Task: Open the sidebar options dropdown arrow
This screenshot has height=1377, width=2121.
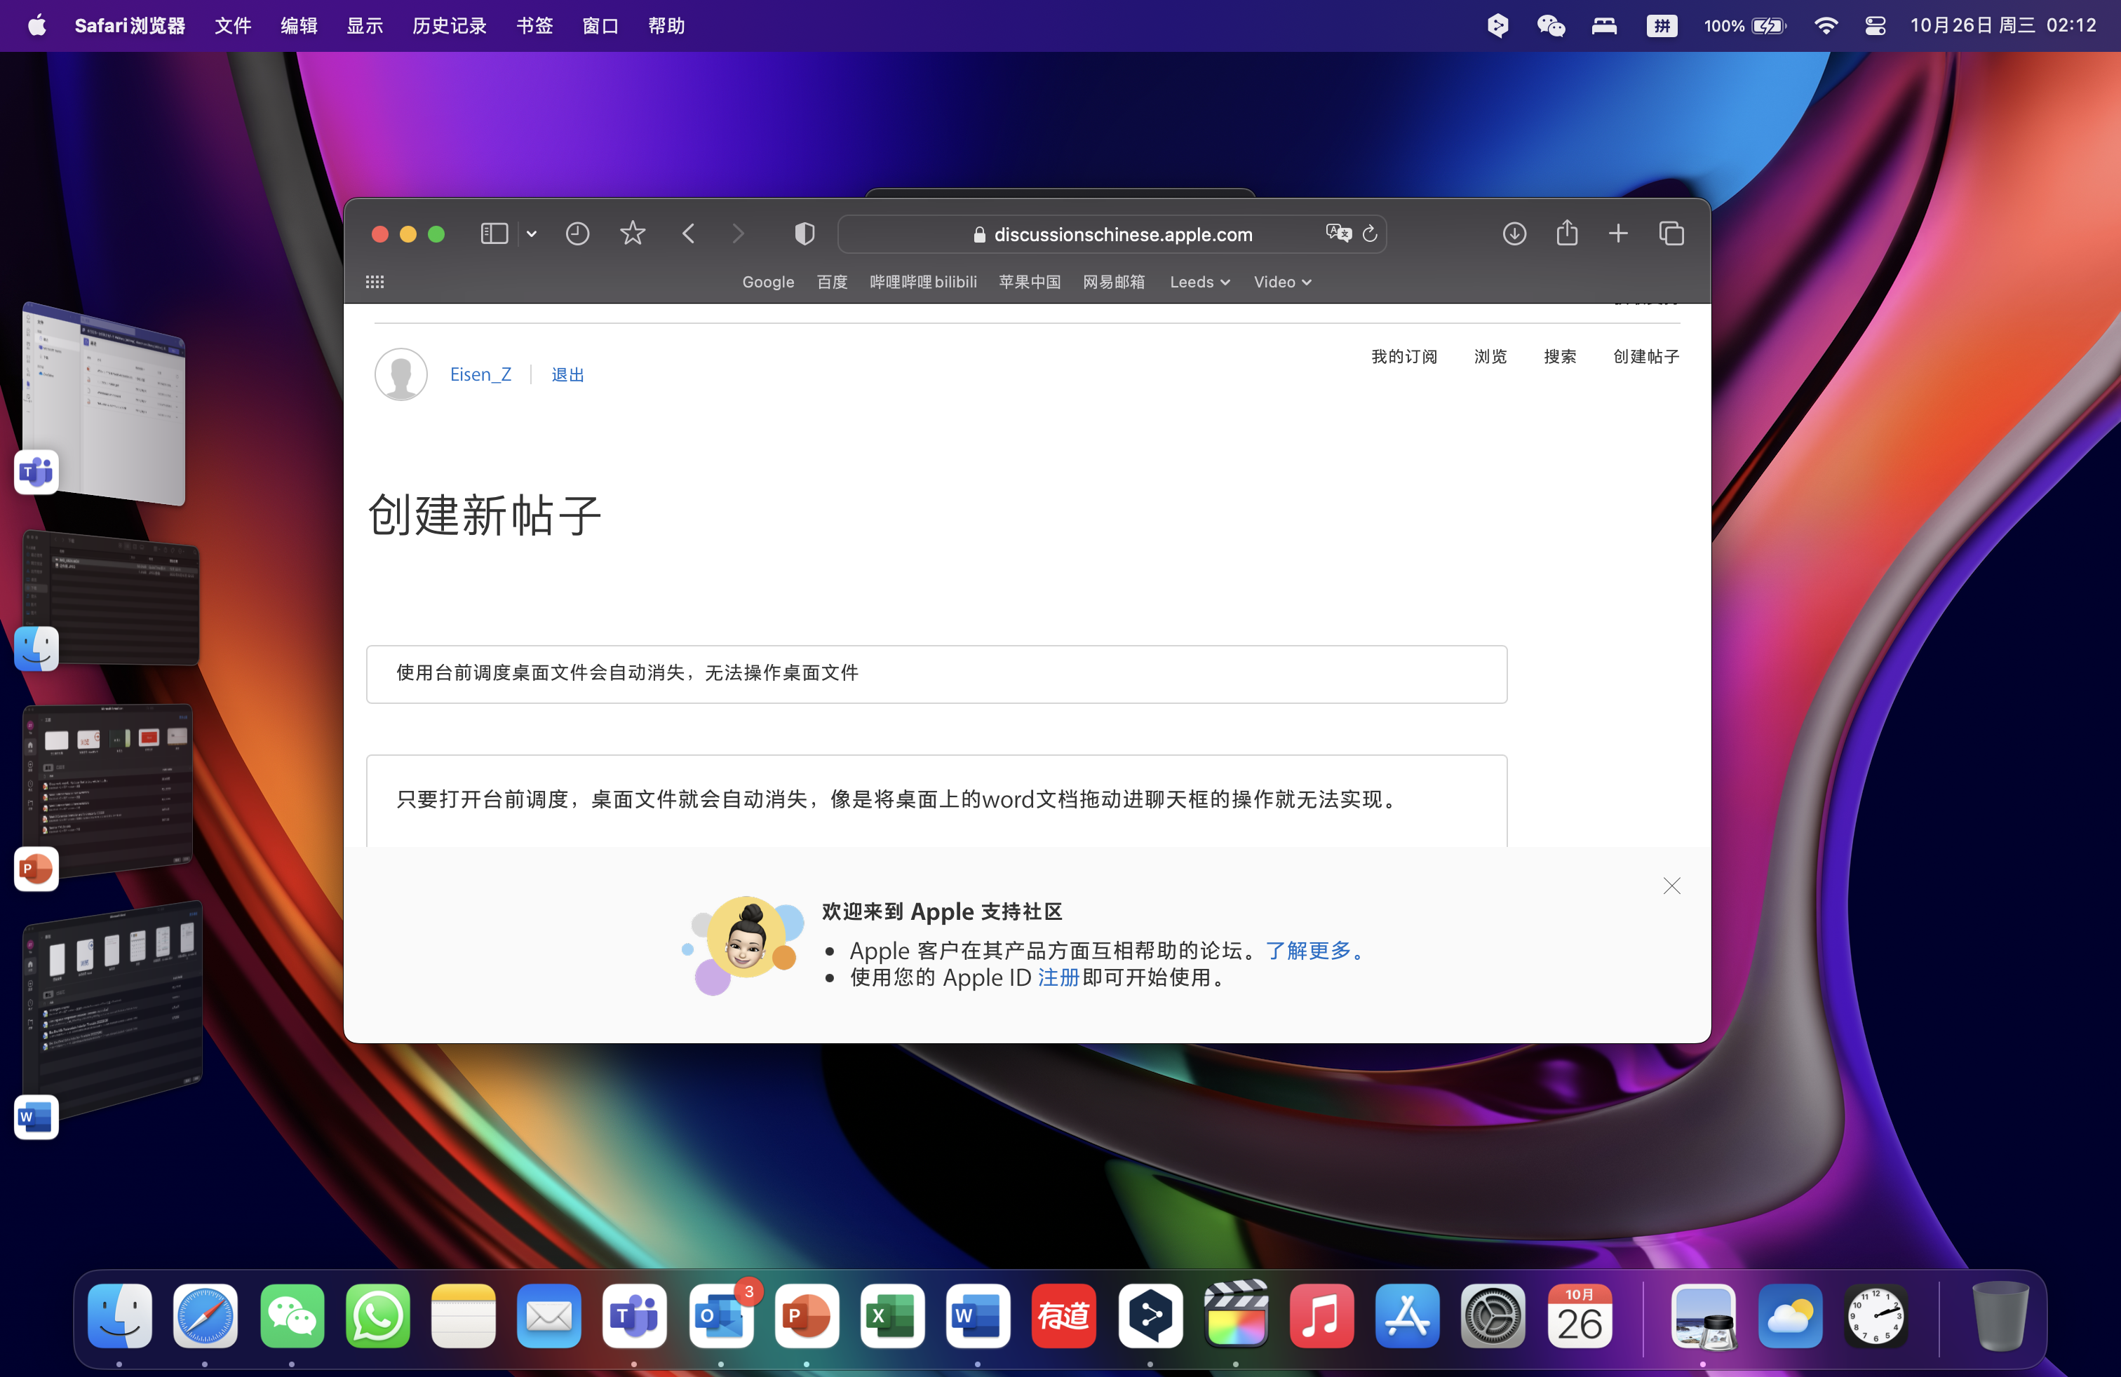Action: [x=531, y=234]
